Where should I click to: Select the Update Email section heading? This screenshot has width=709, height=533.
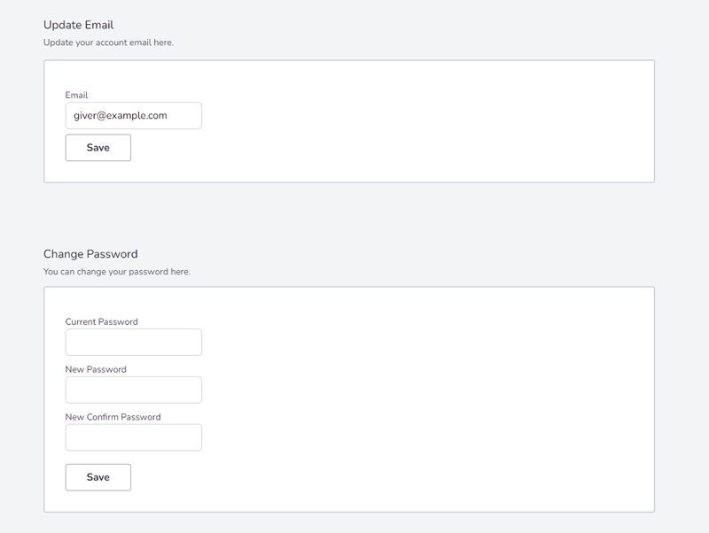[78, 25]
